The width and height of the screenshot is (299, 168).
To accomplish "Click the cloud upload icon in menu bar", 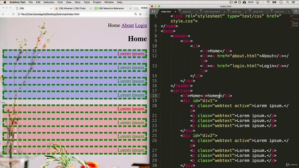I will coord(244,2).
